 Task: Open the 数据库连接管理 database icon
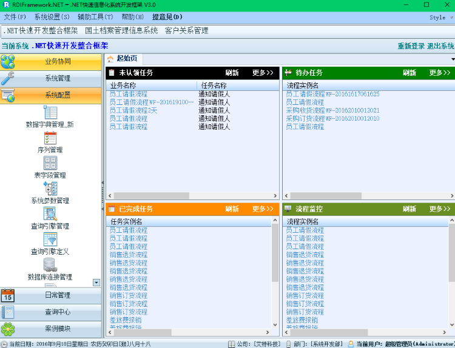coord(50,264)
